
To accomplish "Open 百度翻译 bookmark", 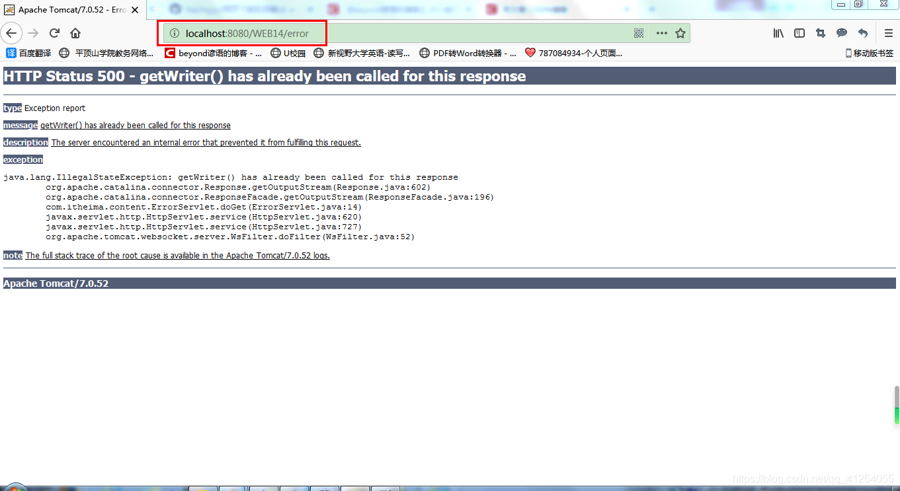I will click(x=28, y=53).
